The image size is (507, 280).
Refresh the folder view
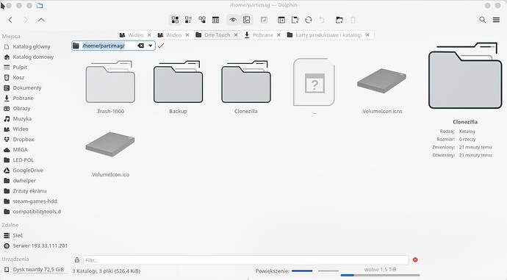309,20
